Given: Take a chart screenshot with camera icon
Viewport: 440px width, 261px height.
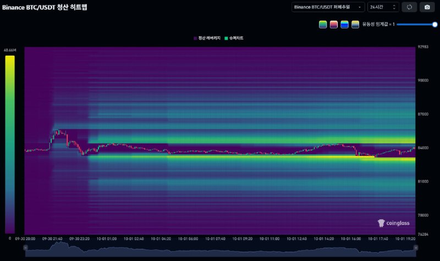Looking at the screenshot, I should click(427, 7).
